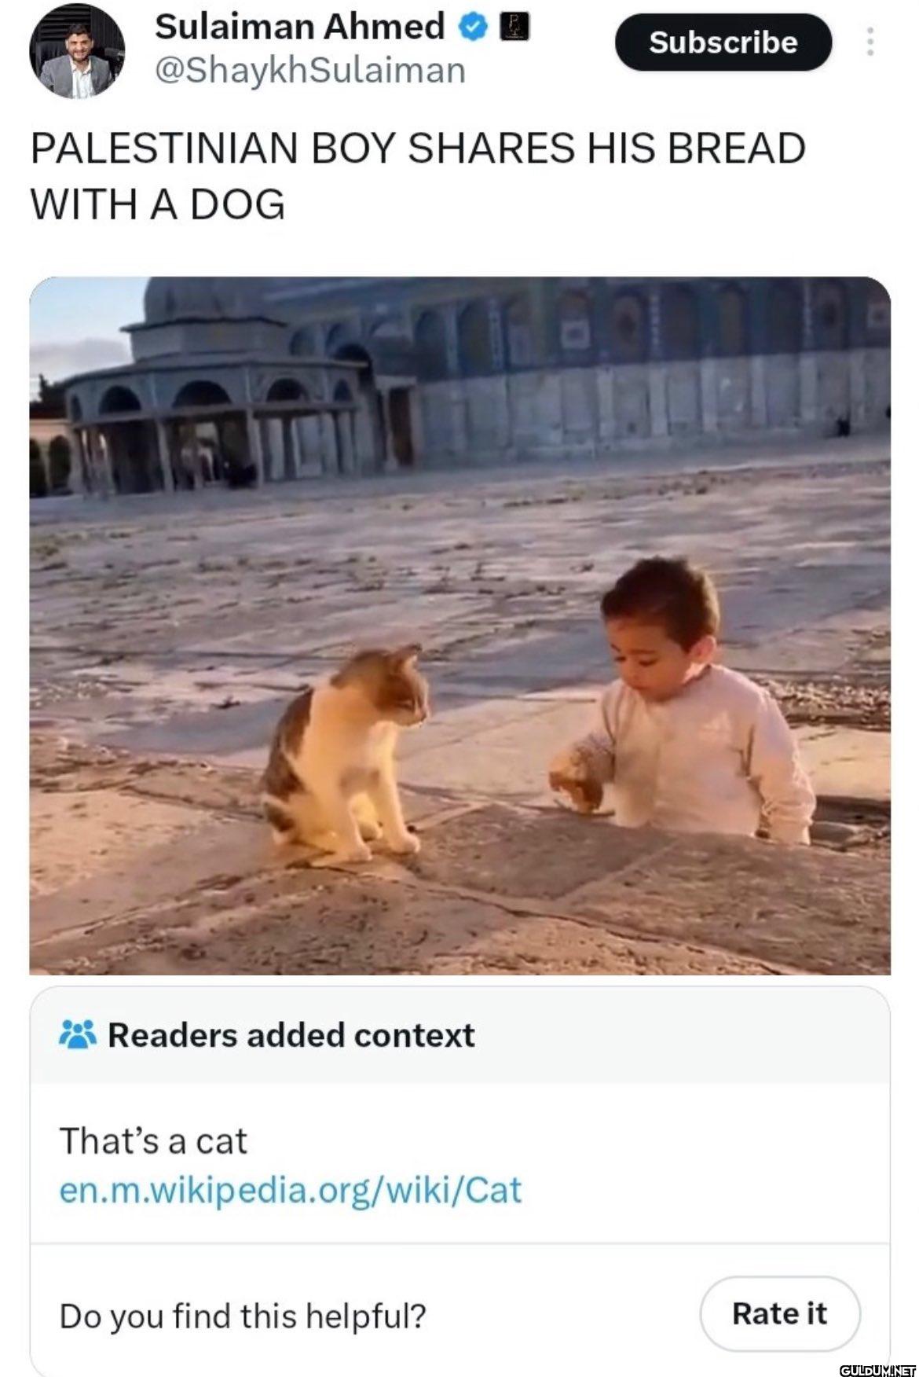Click the Rate it button
This screenshot has width=919, height=1377.
coord(779,1313)
